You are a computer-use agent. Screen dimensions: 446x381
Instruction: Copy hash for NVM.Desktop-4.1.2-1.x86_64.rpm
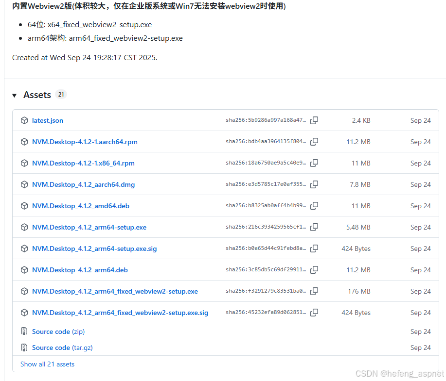pyautogui.click(x=314, y=163)
